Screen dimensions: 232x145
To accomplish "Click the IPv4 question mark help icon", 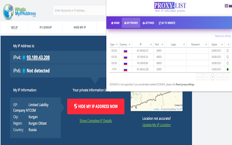I will click(24, 58).
